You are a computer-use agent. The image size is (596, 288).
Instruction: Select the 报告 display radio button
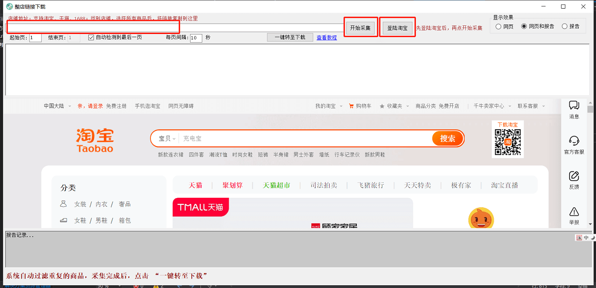pos(565,26)
